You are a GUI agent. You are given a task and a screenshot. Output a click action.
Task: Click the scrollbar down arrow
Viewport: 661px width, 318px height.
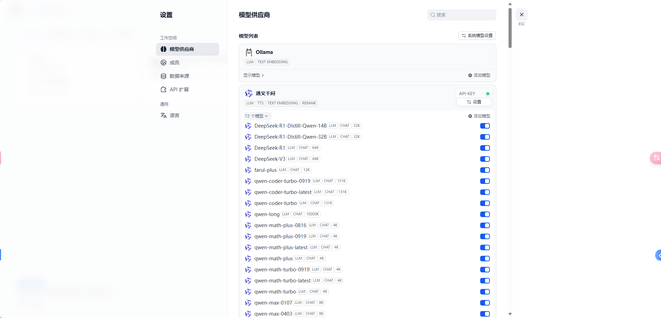(510, 314)
